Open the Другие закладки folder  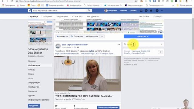(x=184, y=5)
